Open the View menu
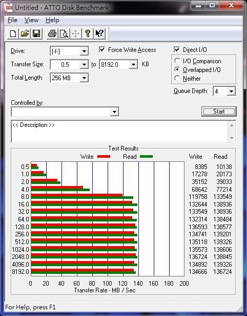Screen dimensions: 247x316 click(x=31, y=20)
